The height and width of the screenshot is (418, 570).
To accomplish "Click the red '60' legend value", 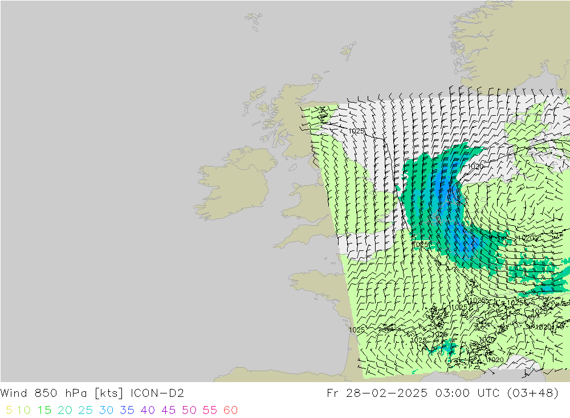I will coord(231,410).
